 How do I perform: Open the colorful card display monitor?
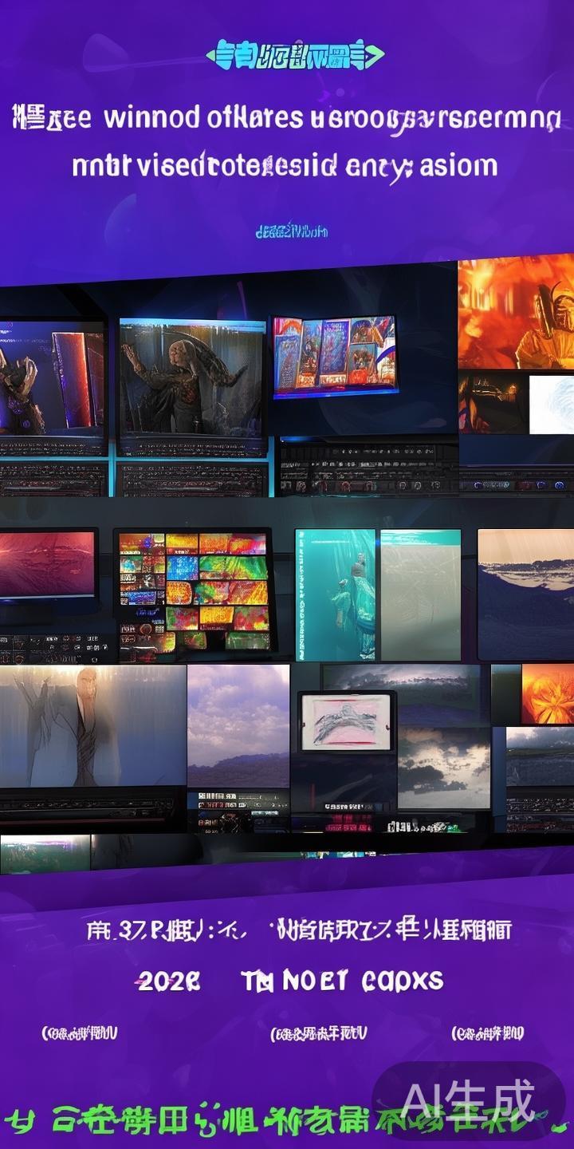click(334, 356)
